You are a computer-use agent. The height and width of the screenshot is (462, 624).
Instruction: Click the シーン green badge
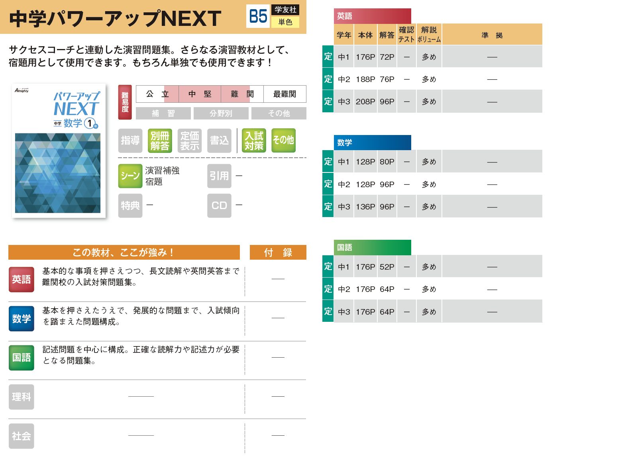(x=130, y=176)
